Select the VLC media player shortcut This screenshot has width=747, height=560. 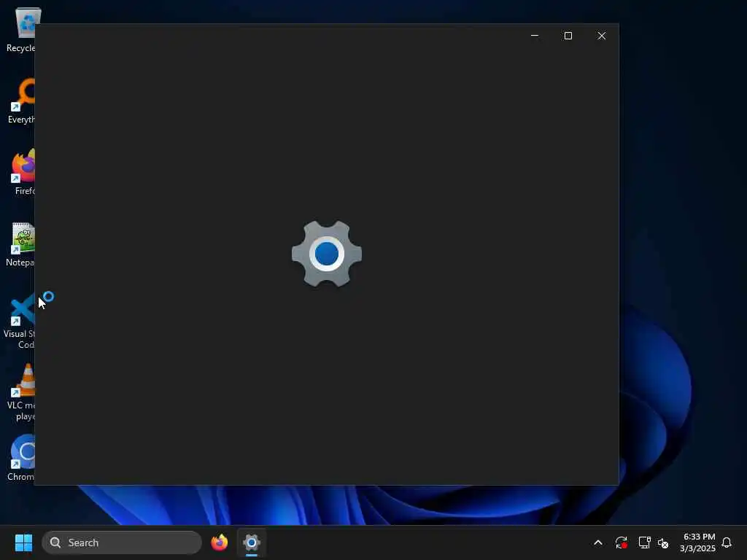click(21, 392)
